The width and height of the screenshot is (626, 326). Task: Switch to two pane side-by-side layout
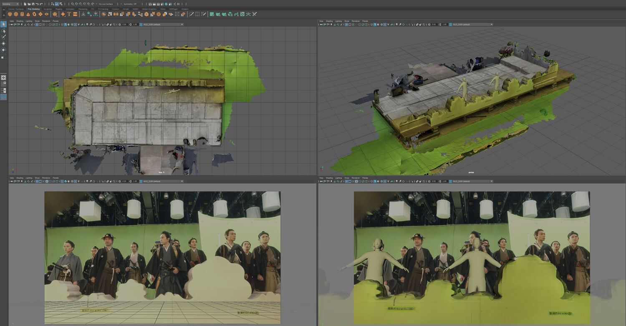coord(3,90)
